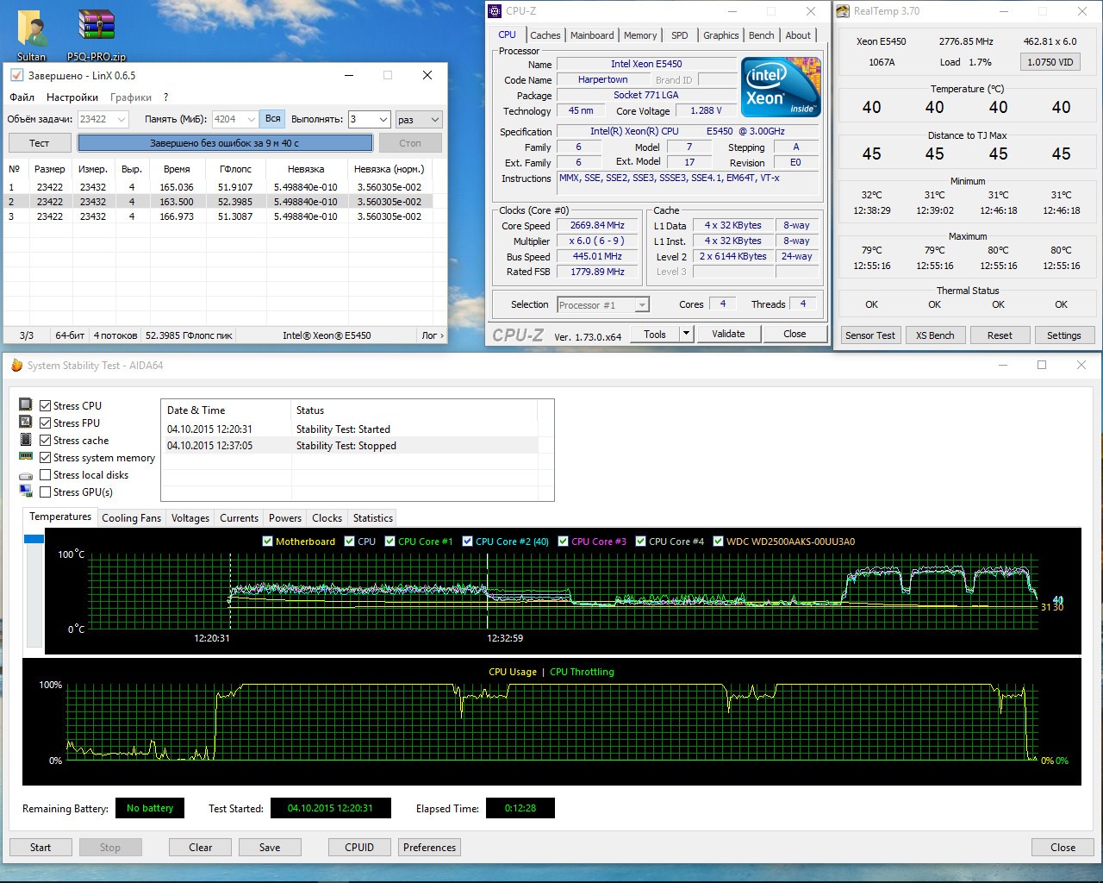Click the XS Bench button in RealTemp
This screenshot has height=883, width=1103.
tap(934, 335)
